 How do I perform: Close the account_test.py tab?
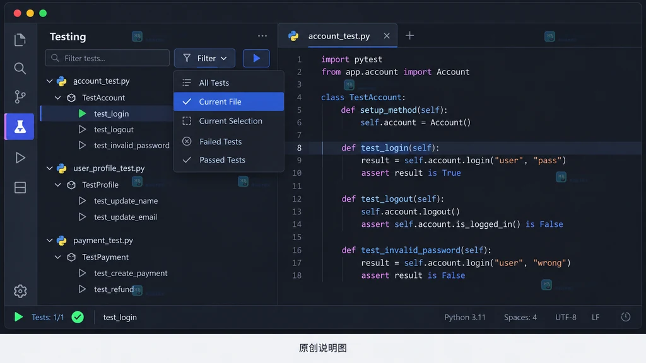point(387,36)
